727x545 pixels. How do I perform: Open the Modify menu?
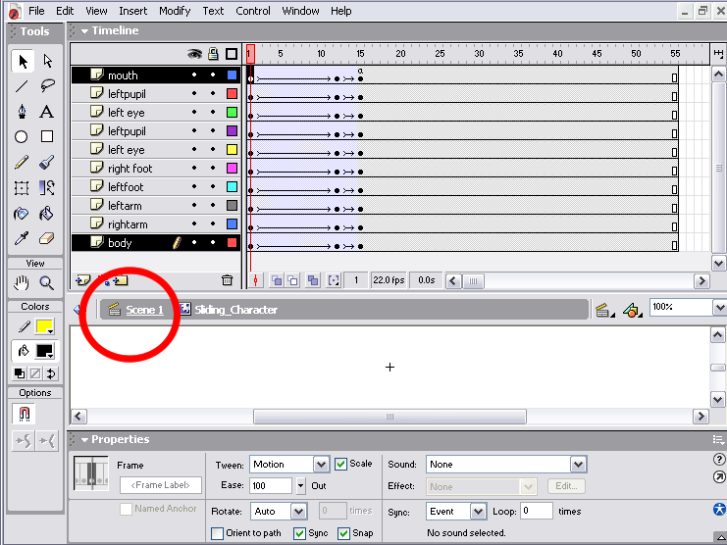tap(175, 11)
